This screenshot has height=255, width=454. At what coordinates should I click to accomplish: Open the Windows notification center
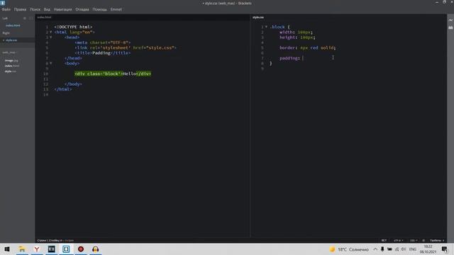click(445, 249)
